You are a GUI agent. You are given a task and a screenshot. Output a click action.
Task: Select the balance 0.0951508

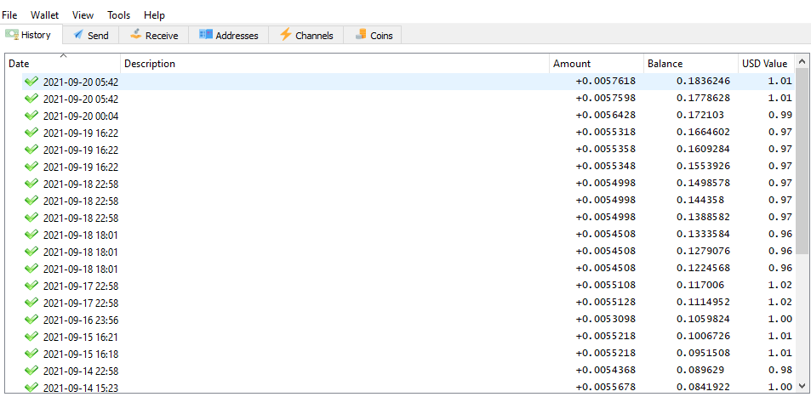tap(704, 354)
